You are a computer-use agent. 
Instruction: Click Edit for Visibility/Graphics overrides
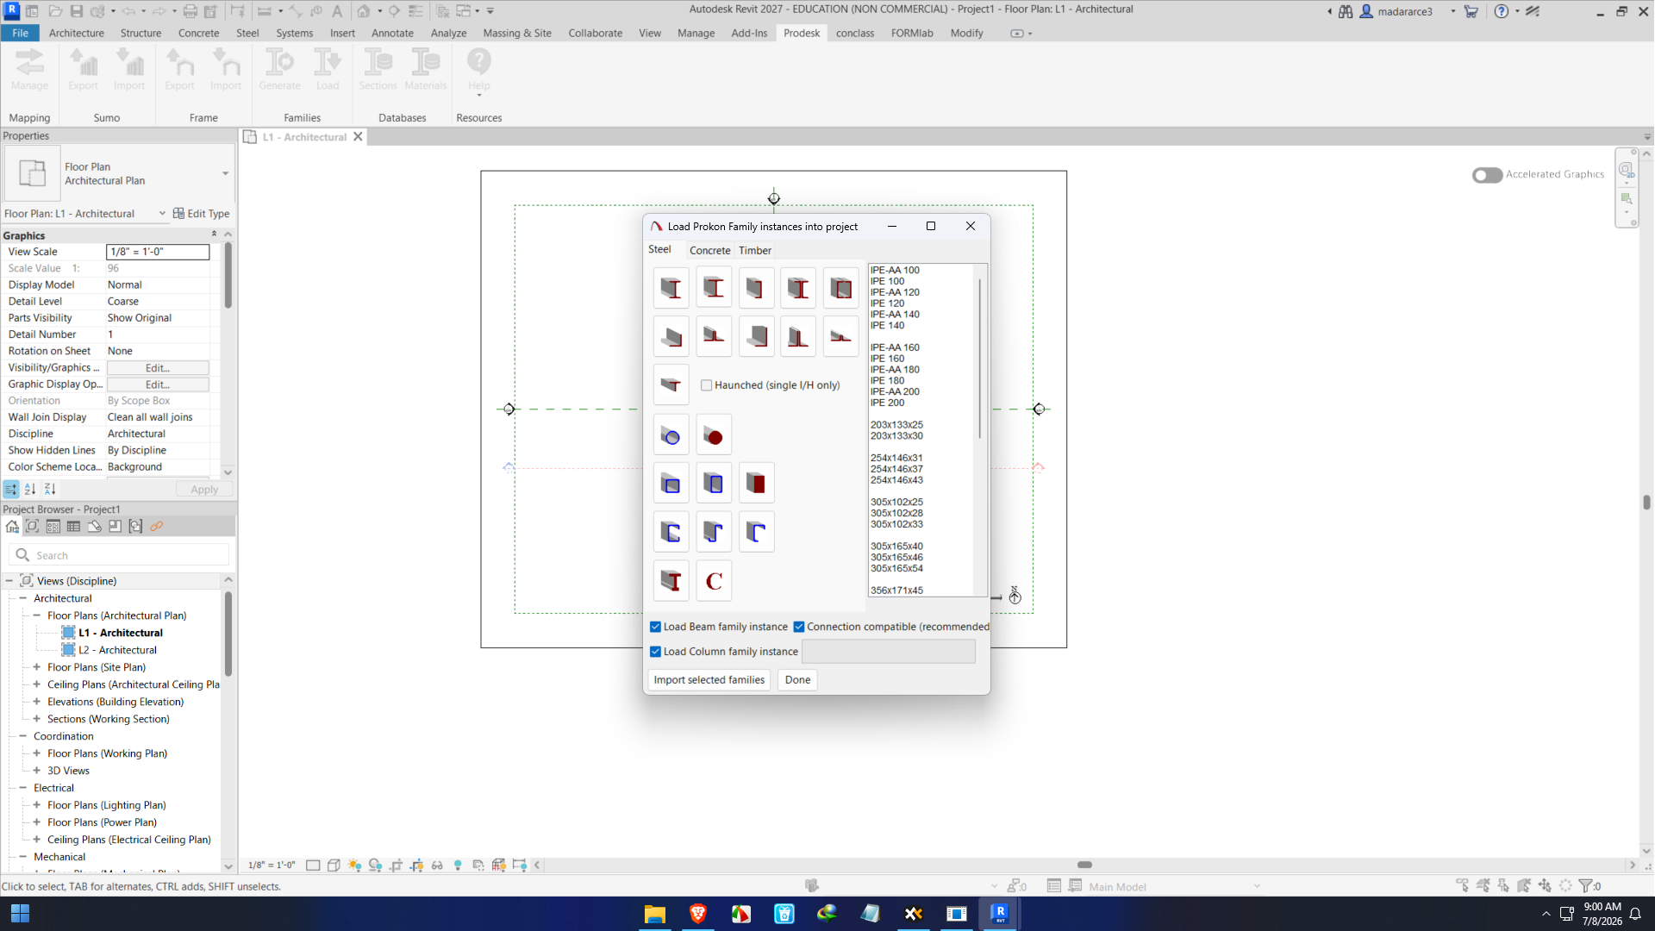click(x=158, y=368)
